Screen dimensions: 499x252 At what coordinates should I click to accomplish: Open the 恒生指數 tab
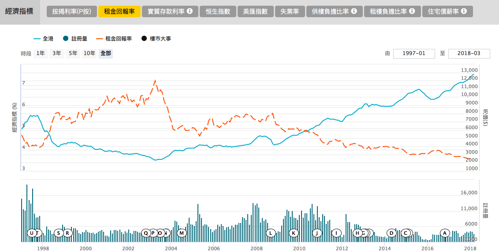point(218,11)
